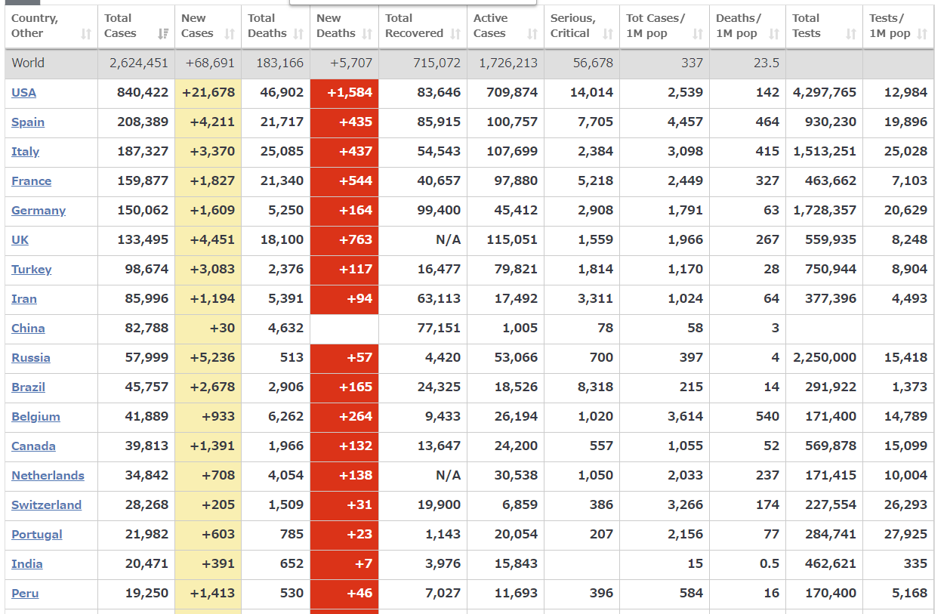This screenshot has height=614, width=947.
Task: Sort by Active Cases arrow icon
Action: click(532, 34)
